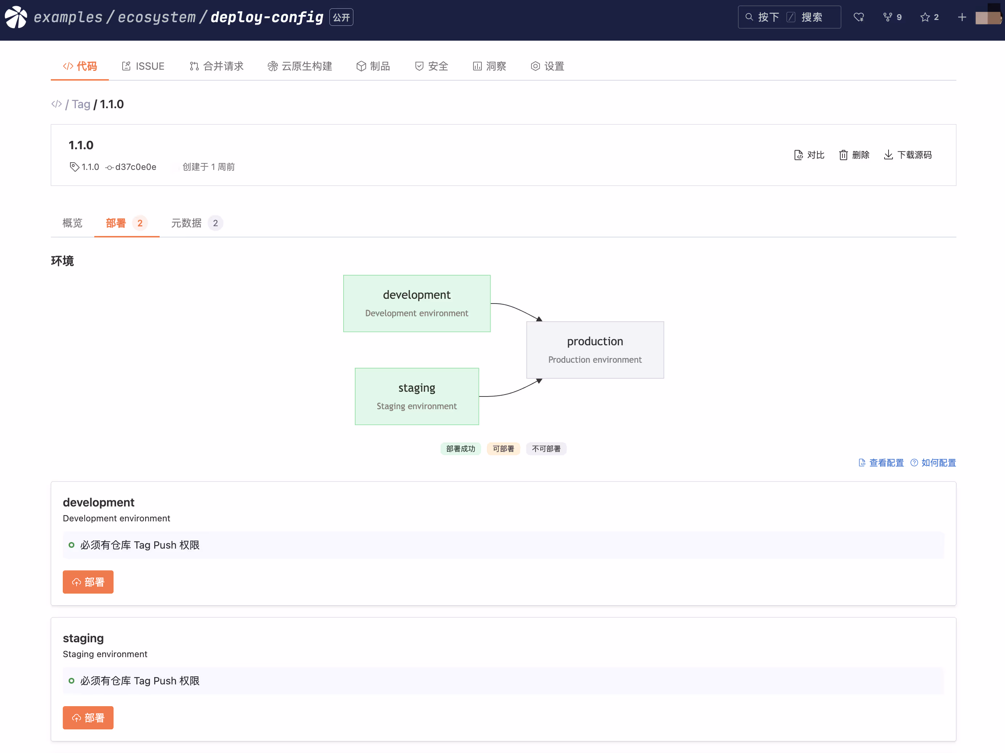Click the fork icon showing 9

(887, 17)
